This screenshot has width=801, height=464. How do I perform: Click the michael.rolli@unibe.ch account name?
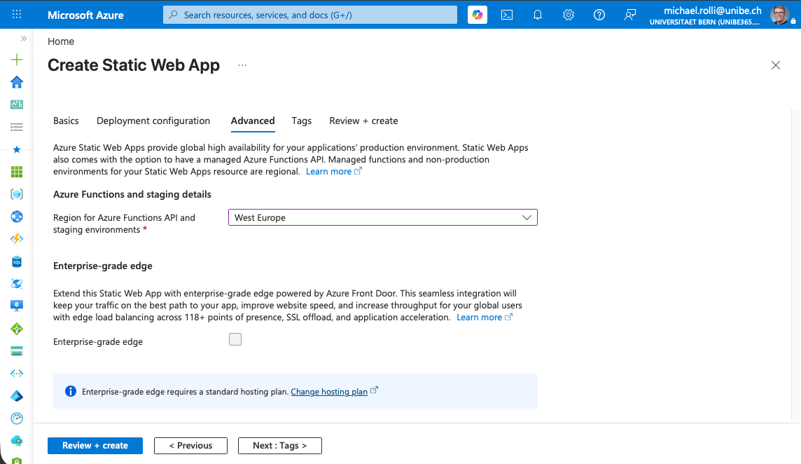click(x=712, y=11)
